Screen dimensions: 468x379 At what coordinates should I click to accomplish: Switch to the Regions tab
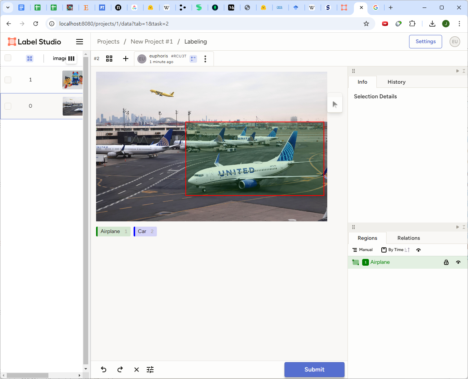click(367, 238)
